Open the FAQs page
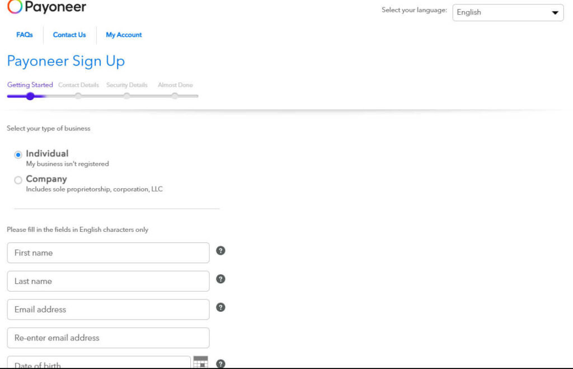 point(25,35)
